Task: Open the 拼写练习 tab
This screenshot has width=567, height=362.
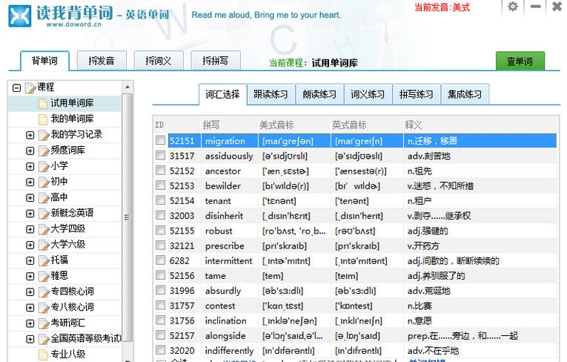Action: click(417, 94)
